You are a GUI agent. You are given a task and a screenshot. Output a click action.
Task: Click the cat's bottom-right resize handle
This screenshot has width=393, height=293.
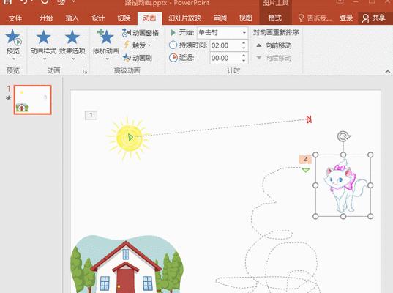370,216
